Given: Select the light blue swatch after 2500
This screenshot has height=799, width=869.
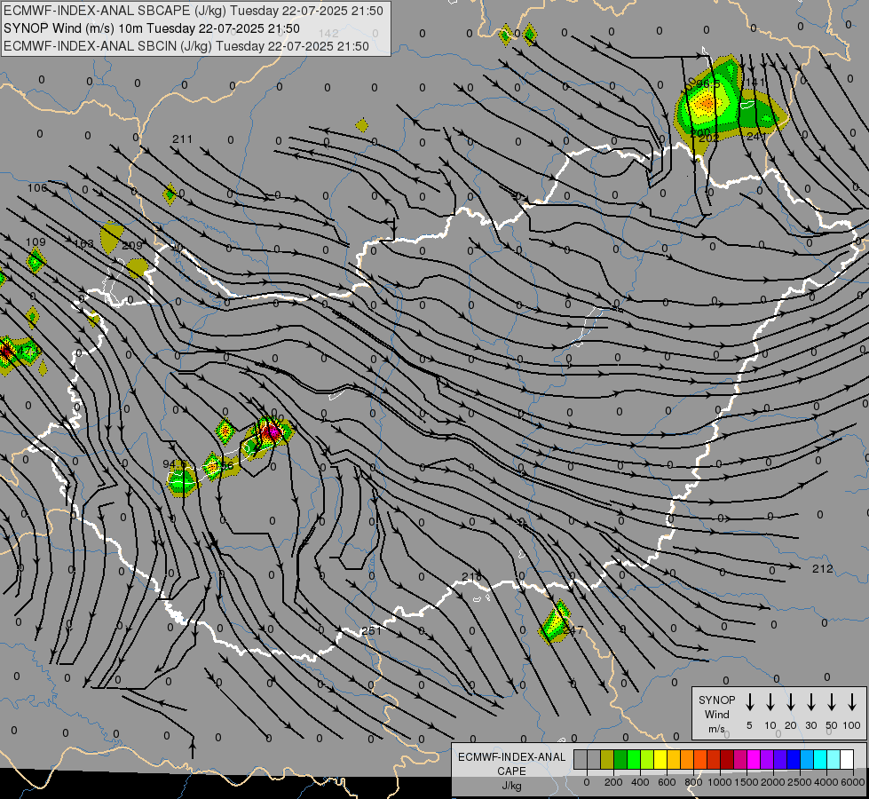Looking at the screenshot, I should click(x=806, y=760).
